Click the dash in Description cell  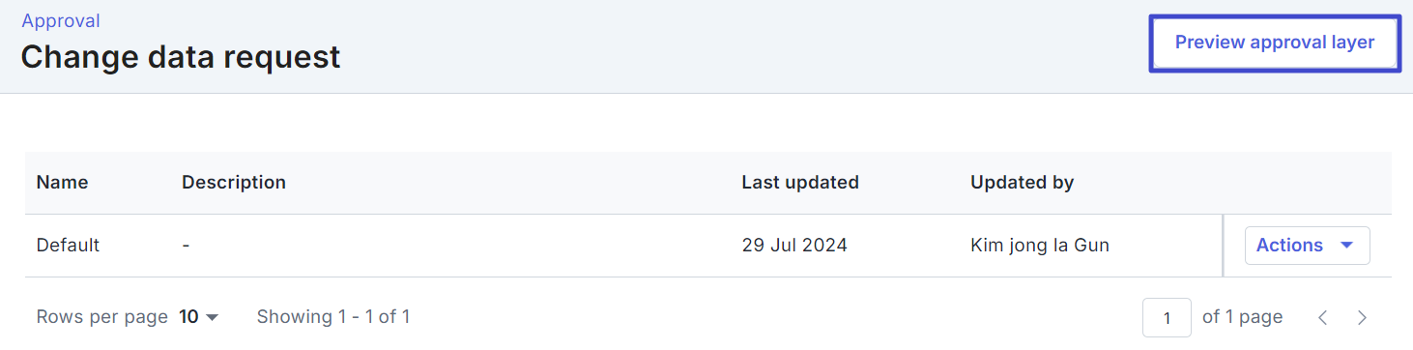pos(186,246)
